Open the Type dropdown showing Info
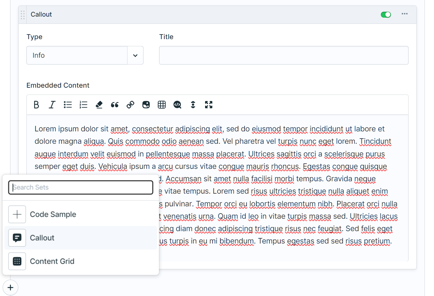This screenshot has width=434, height=296. tap(85, 55)
